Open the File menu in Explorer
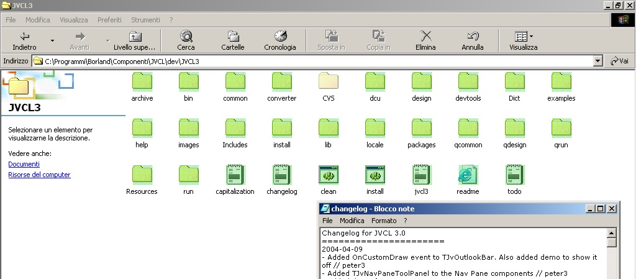The height and width of the screenshot is (279, 636). 11,20
